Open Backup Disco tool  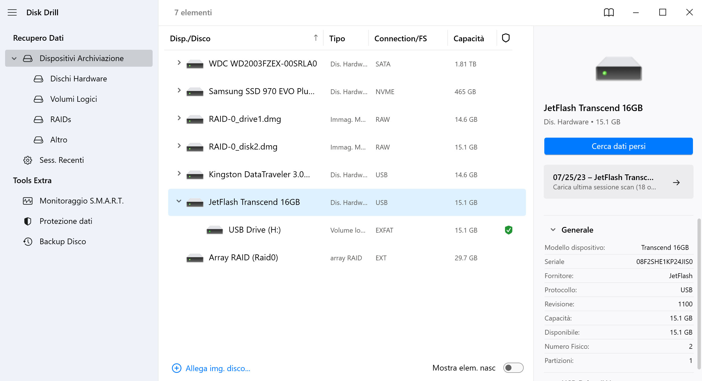tap(62, 241)
